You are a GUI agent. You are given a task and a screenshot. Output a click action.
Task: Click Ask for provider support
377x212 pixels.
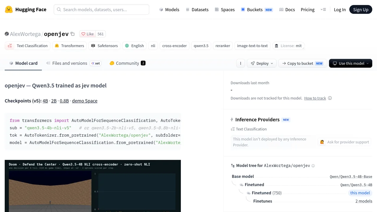pos(345,142)
